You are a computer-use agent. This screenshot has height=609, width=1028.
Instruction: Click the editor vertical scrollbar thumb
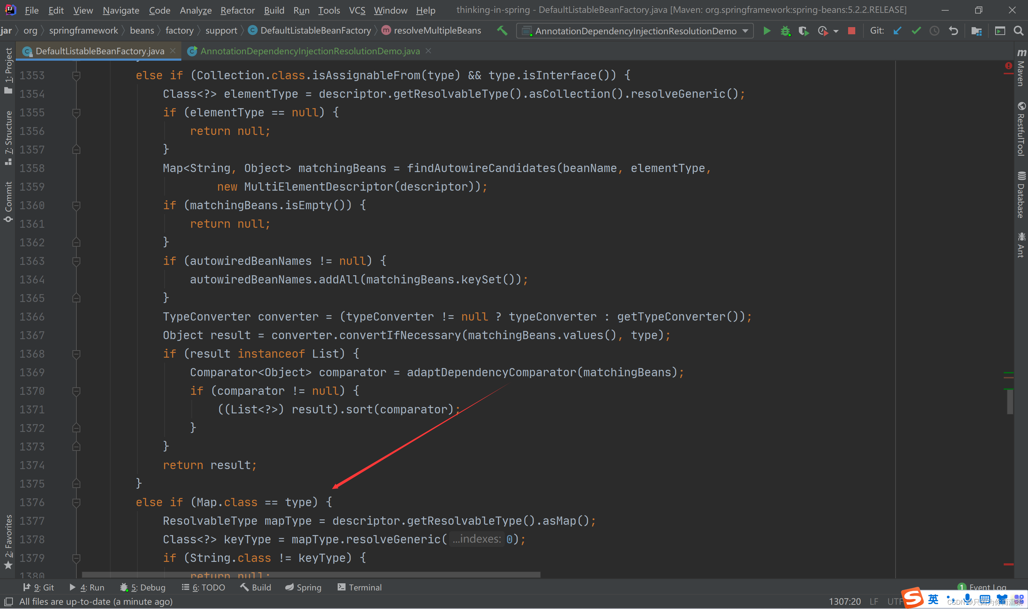pyautogui.click(x=1010, y=401)
